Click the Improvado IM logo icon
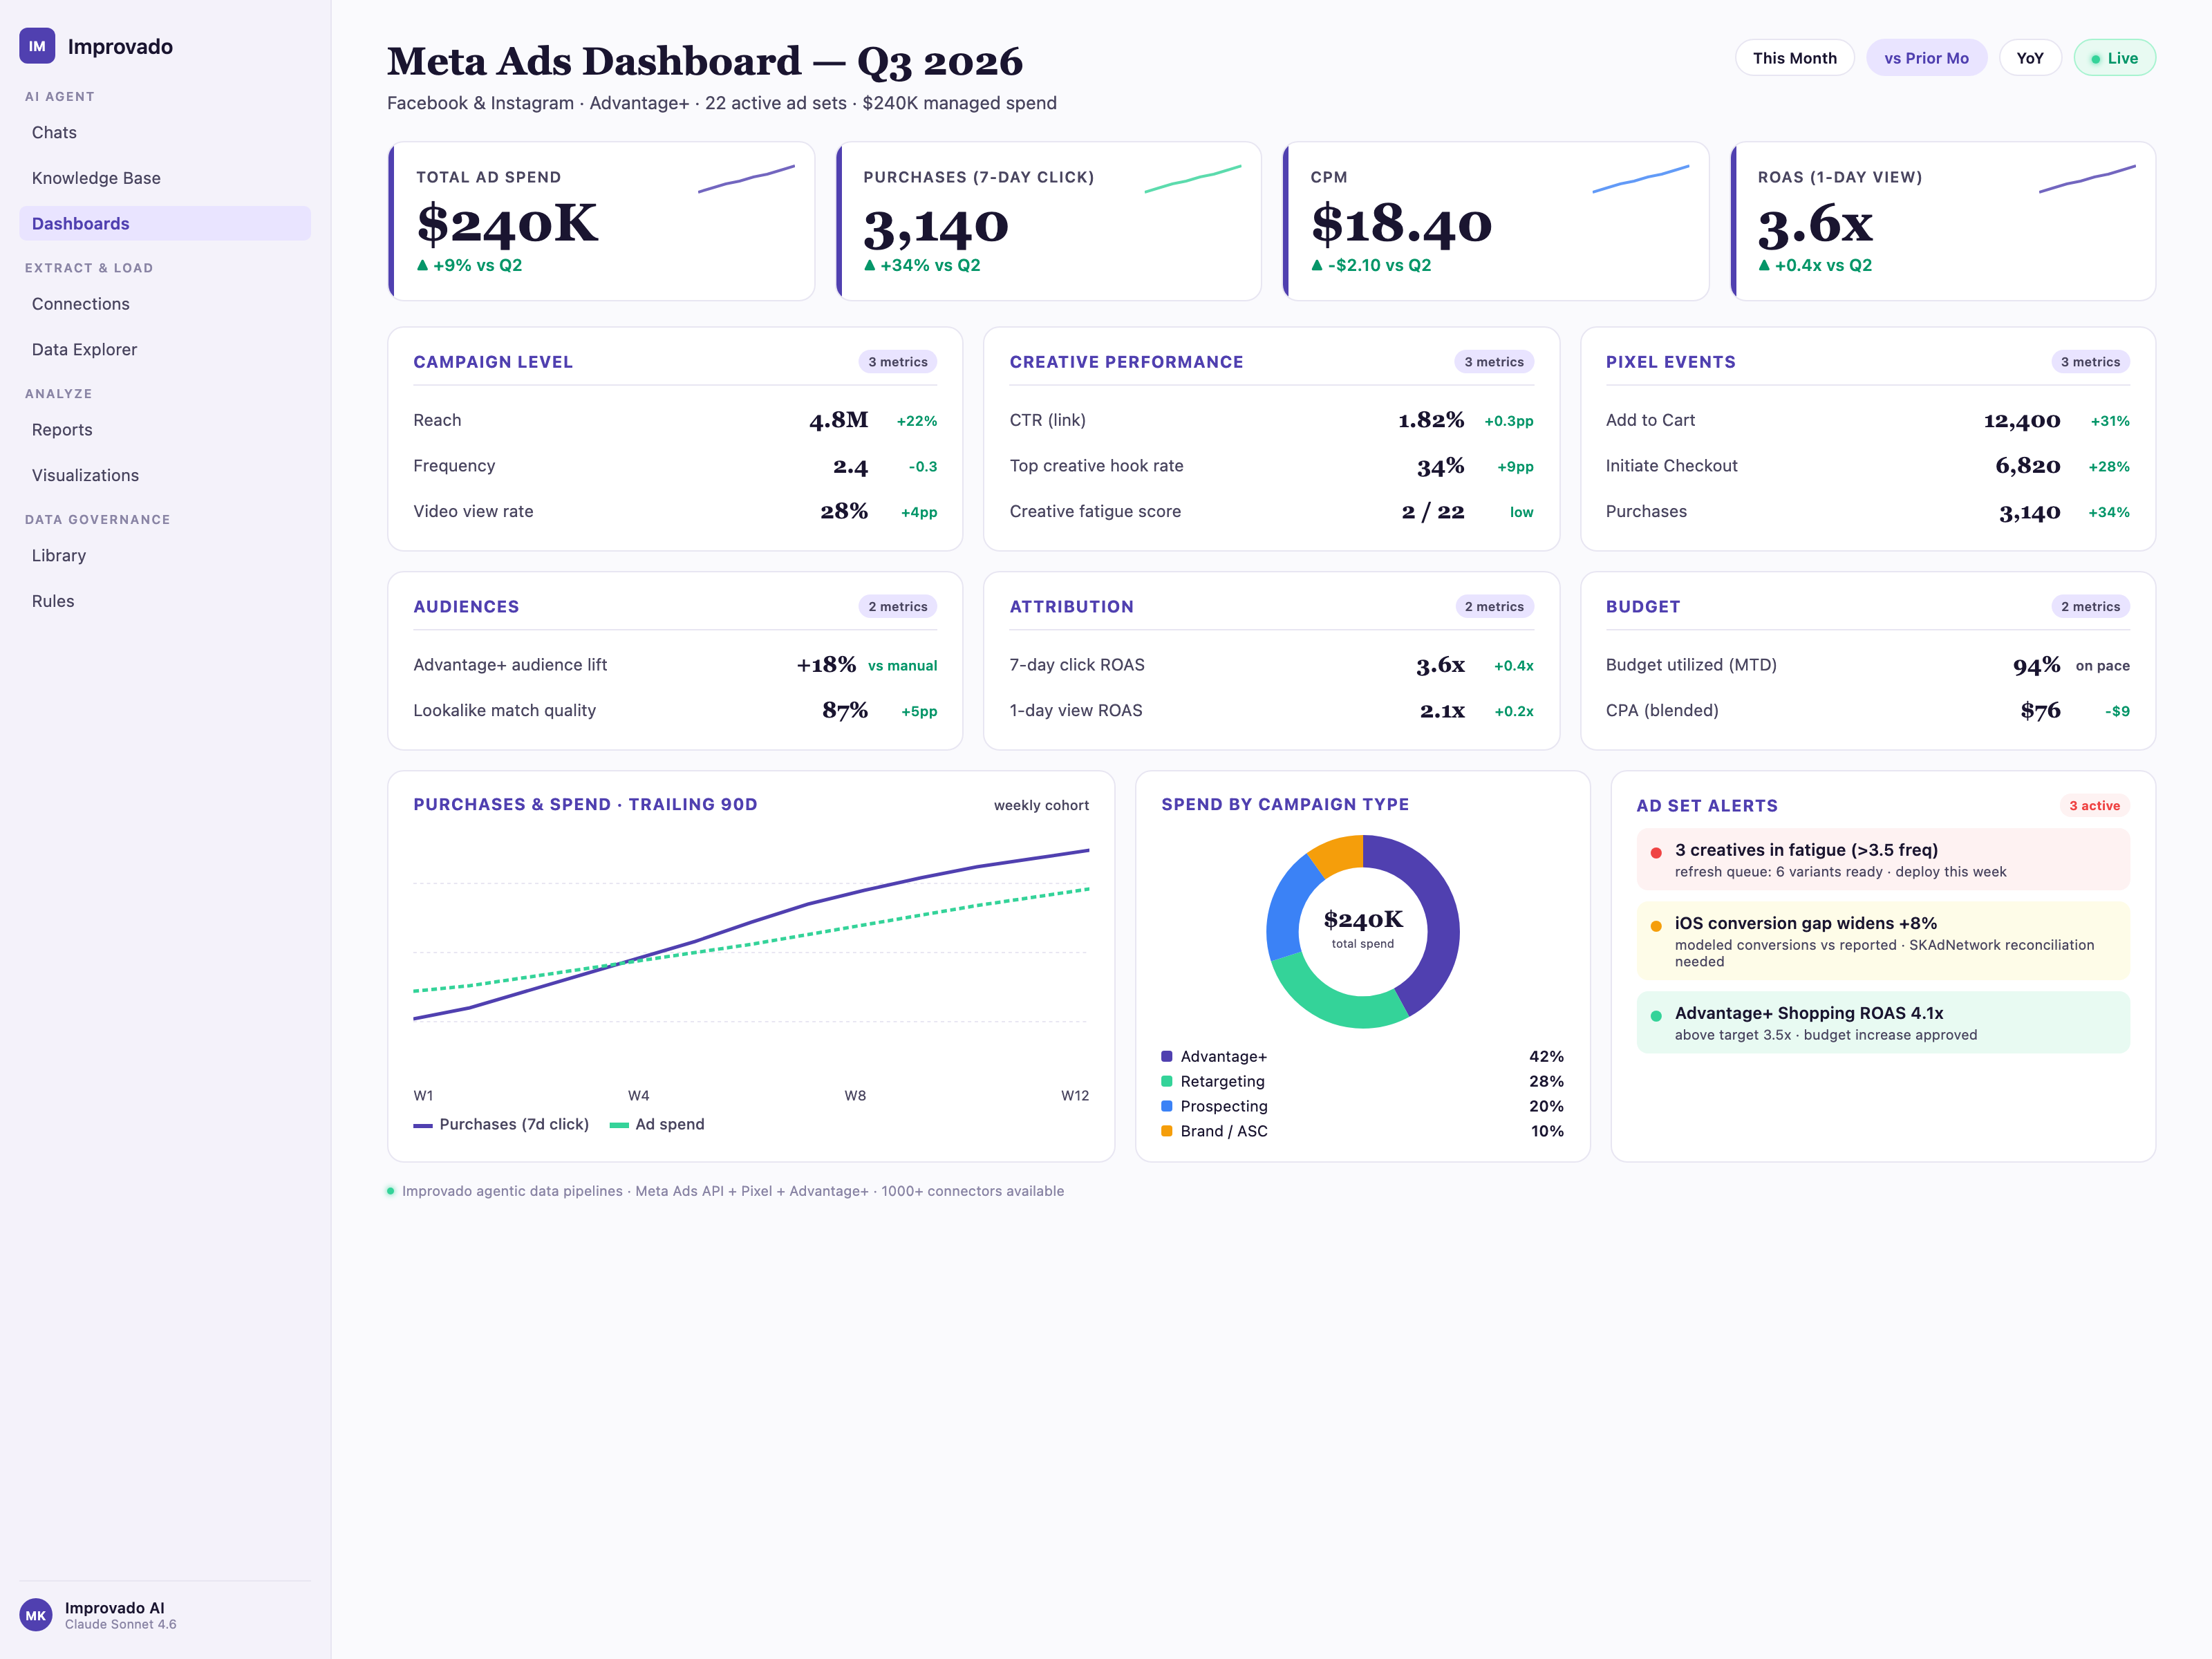The image size is (2212, 1659). coord(37,46)
